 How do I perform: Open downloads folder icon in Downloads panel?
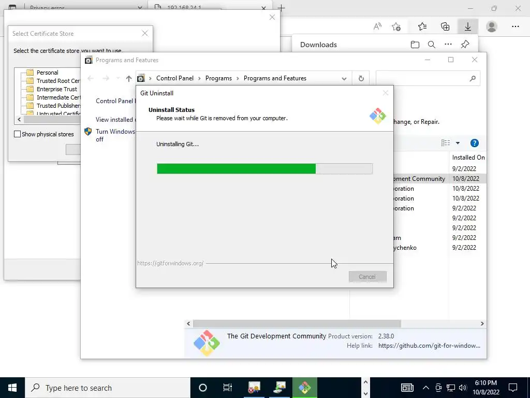tap(415, 45)
